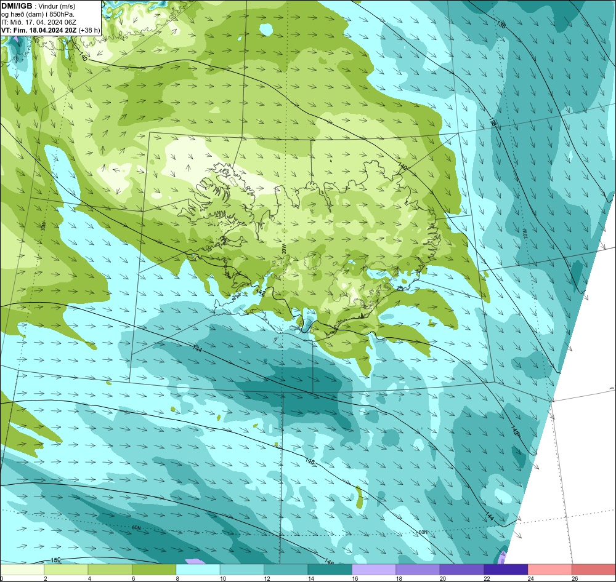Click the 8–10 m/s pale cyan legend swatch
This screenshot has width=616, height=582.
198,570
